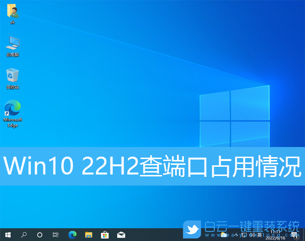Viewport: 305px width, 241px height.
Task: Open the Windows Start menu
Action: coord(8,235)
